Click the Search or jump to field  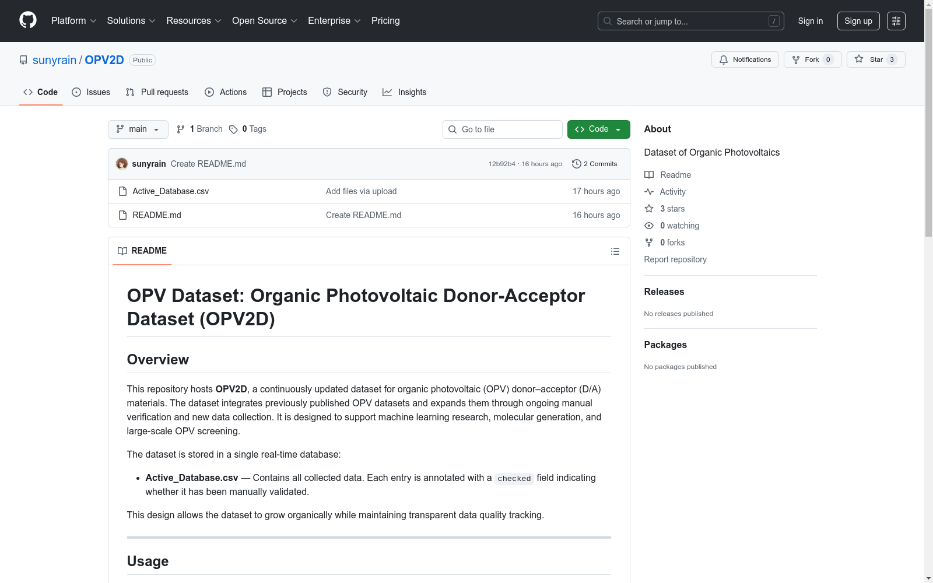[691, 21]
